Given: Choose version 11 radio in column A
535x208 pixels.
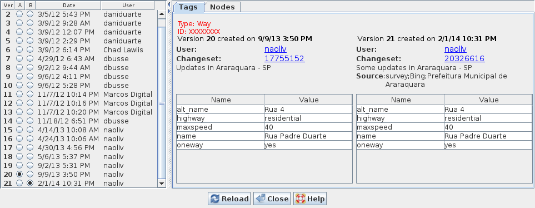Looking at the screenshot, I should point(19,94).
